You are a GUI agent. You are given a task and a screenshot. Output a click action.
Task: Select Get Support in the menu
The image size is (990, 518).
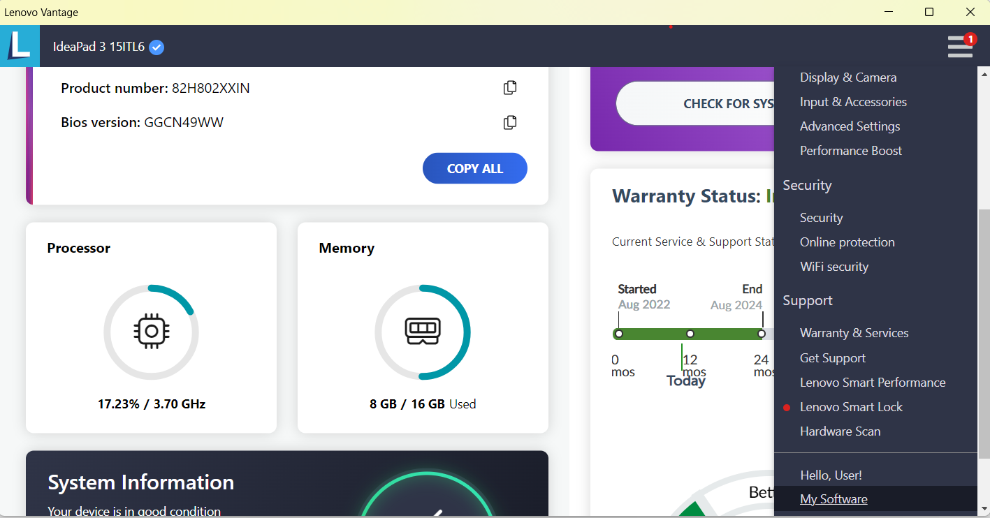[x=833, y=358]
